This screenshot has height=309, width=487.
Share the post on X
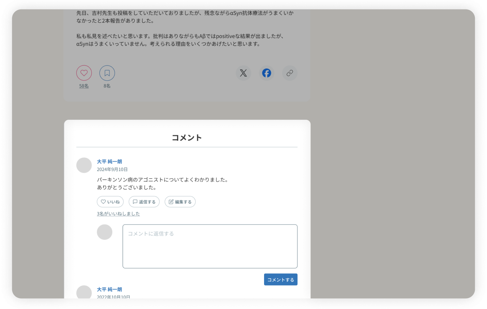(243, 73)
